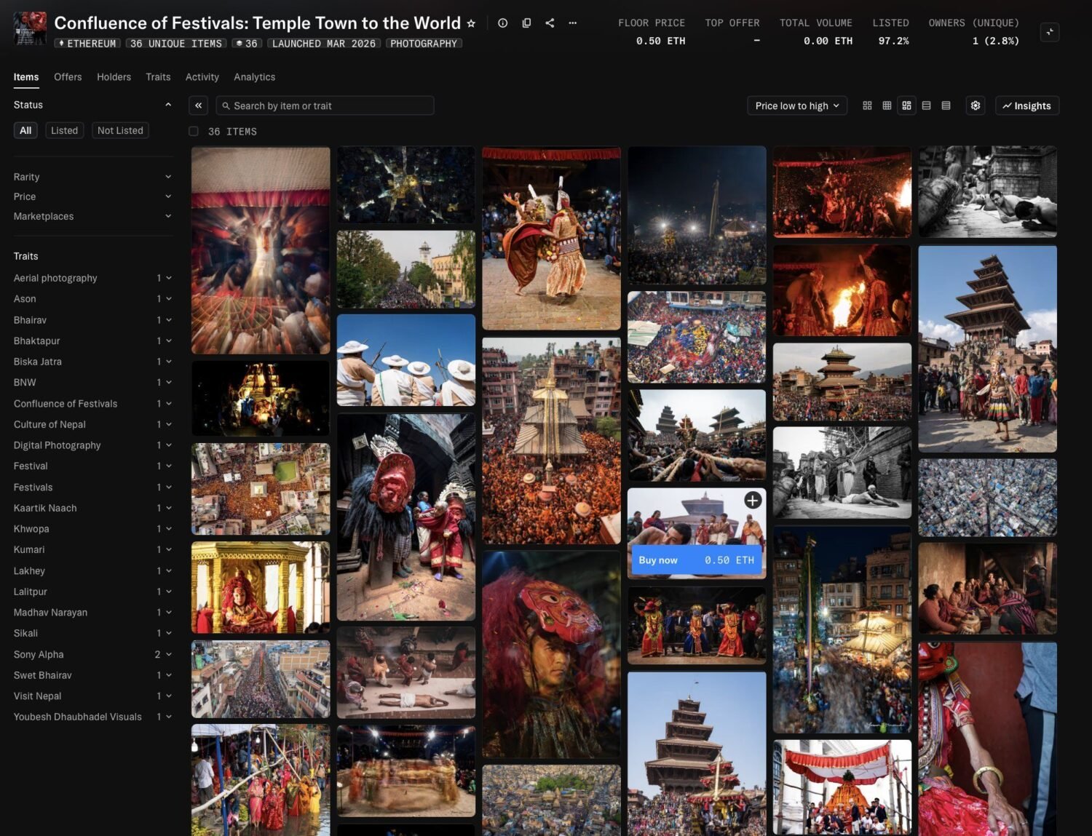Click the Buy now 0.50 ETH button
The height and width of the screenshot is (836, 1092).
696,560
